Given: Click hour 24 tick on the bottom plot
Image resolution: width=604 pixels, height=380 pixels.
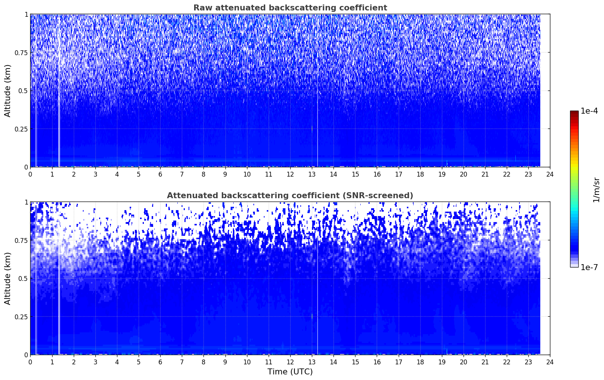Looking at the screenshot, I should tap(550, 362).
